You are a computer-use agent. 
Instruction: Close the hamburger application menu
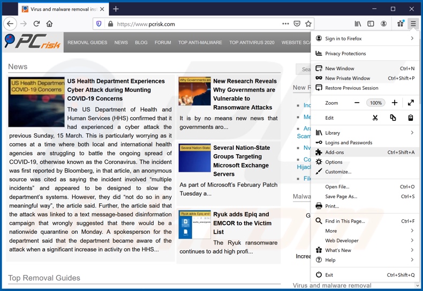tap(413, 24)
